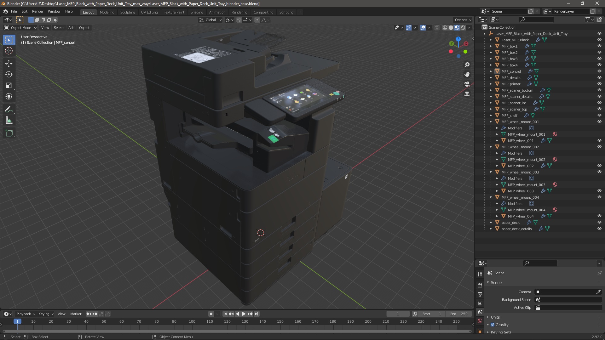This screenshot has width=605, height=340.
Task: Jump to the timeline start frame
Action: pyautogui.click(x=225, y=314)
